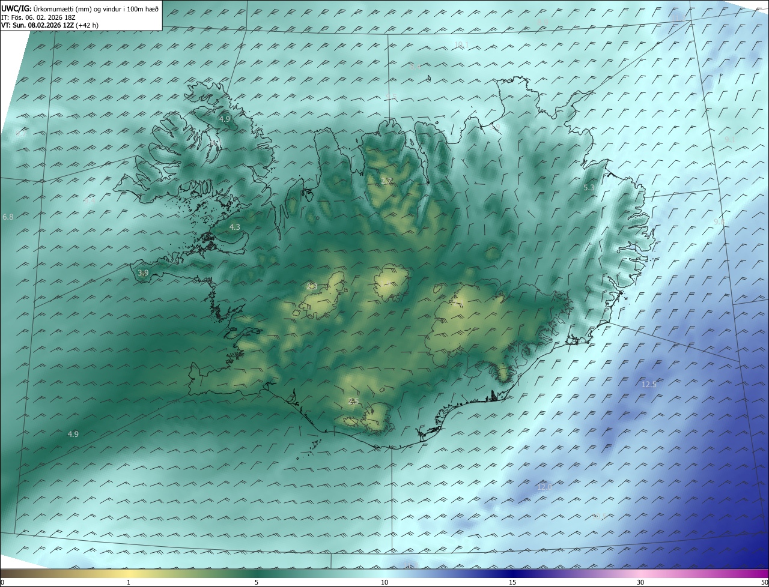769x587 pixels.
Task: Click the precipitation color scale bar
Action: (384, 573)
